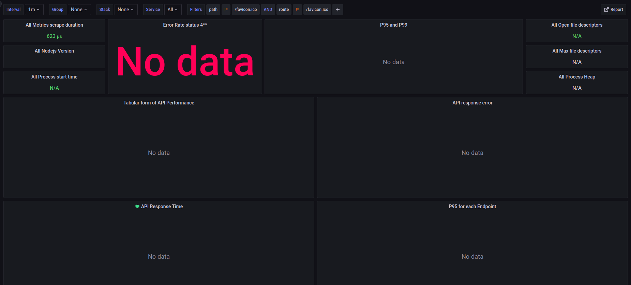
Task: Open the "All Max file descriptors" panel title
Action: tap(577, 51)
